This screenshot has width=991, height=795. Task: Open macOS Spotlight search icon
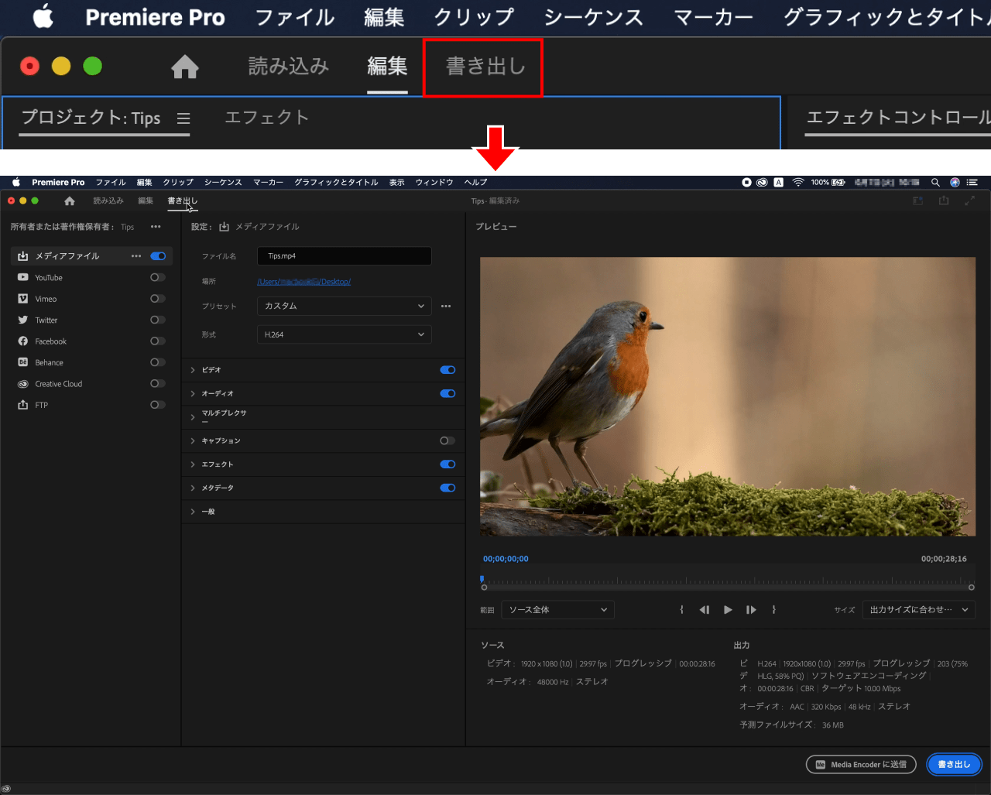[x=935, y=183]
